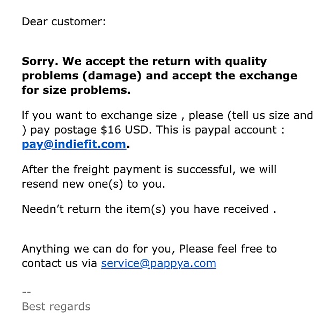Image resolution: width=322 pixels, height=326 pixels.
Task: Click the bold '(damage)' word
Action: tap(112, 76)
